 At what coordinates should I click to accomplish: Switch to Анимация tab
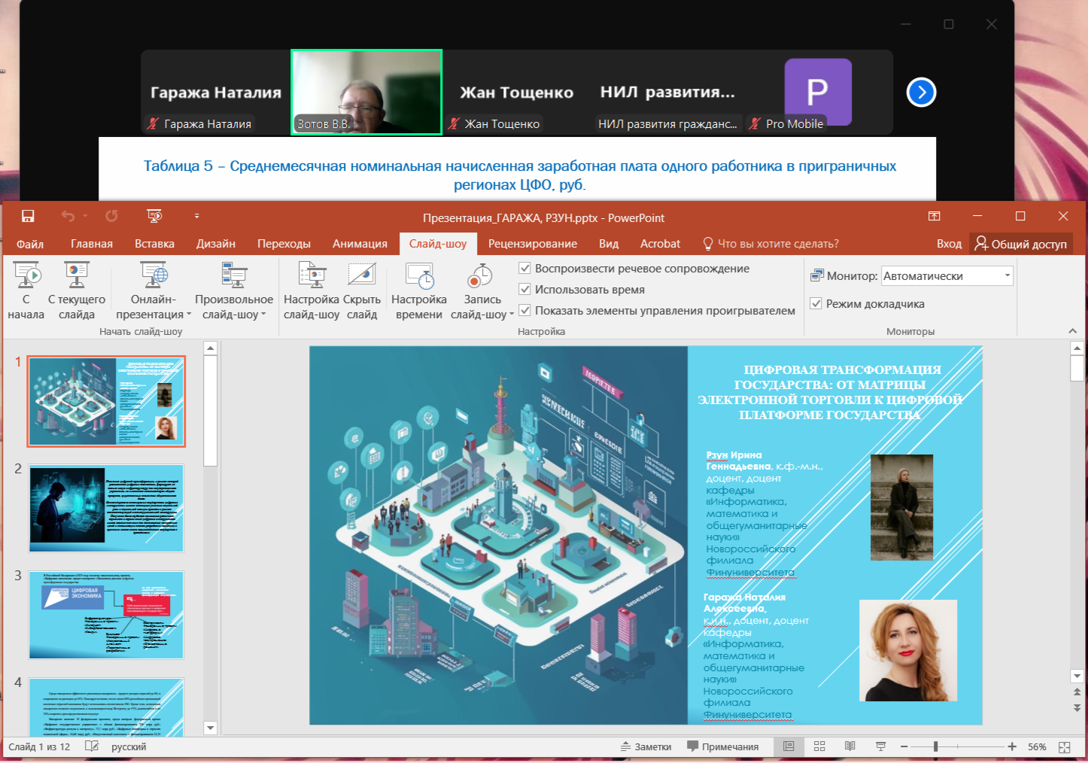pyautogui.click(x=360, y=244)
